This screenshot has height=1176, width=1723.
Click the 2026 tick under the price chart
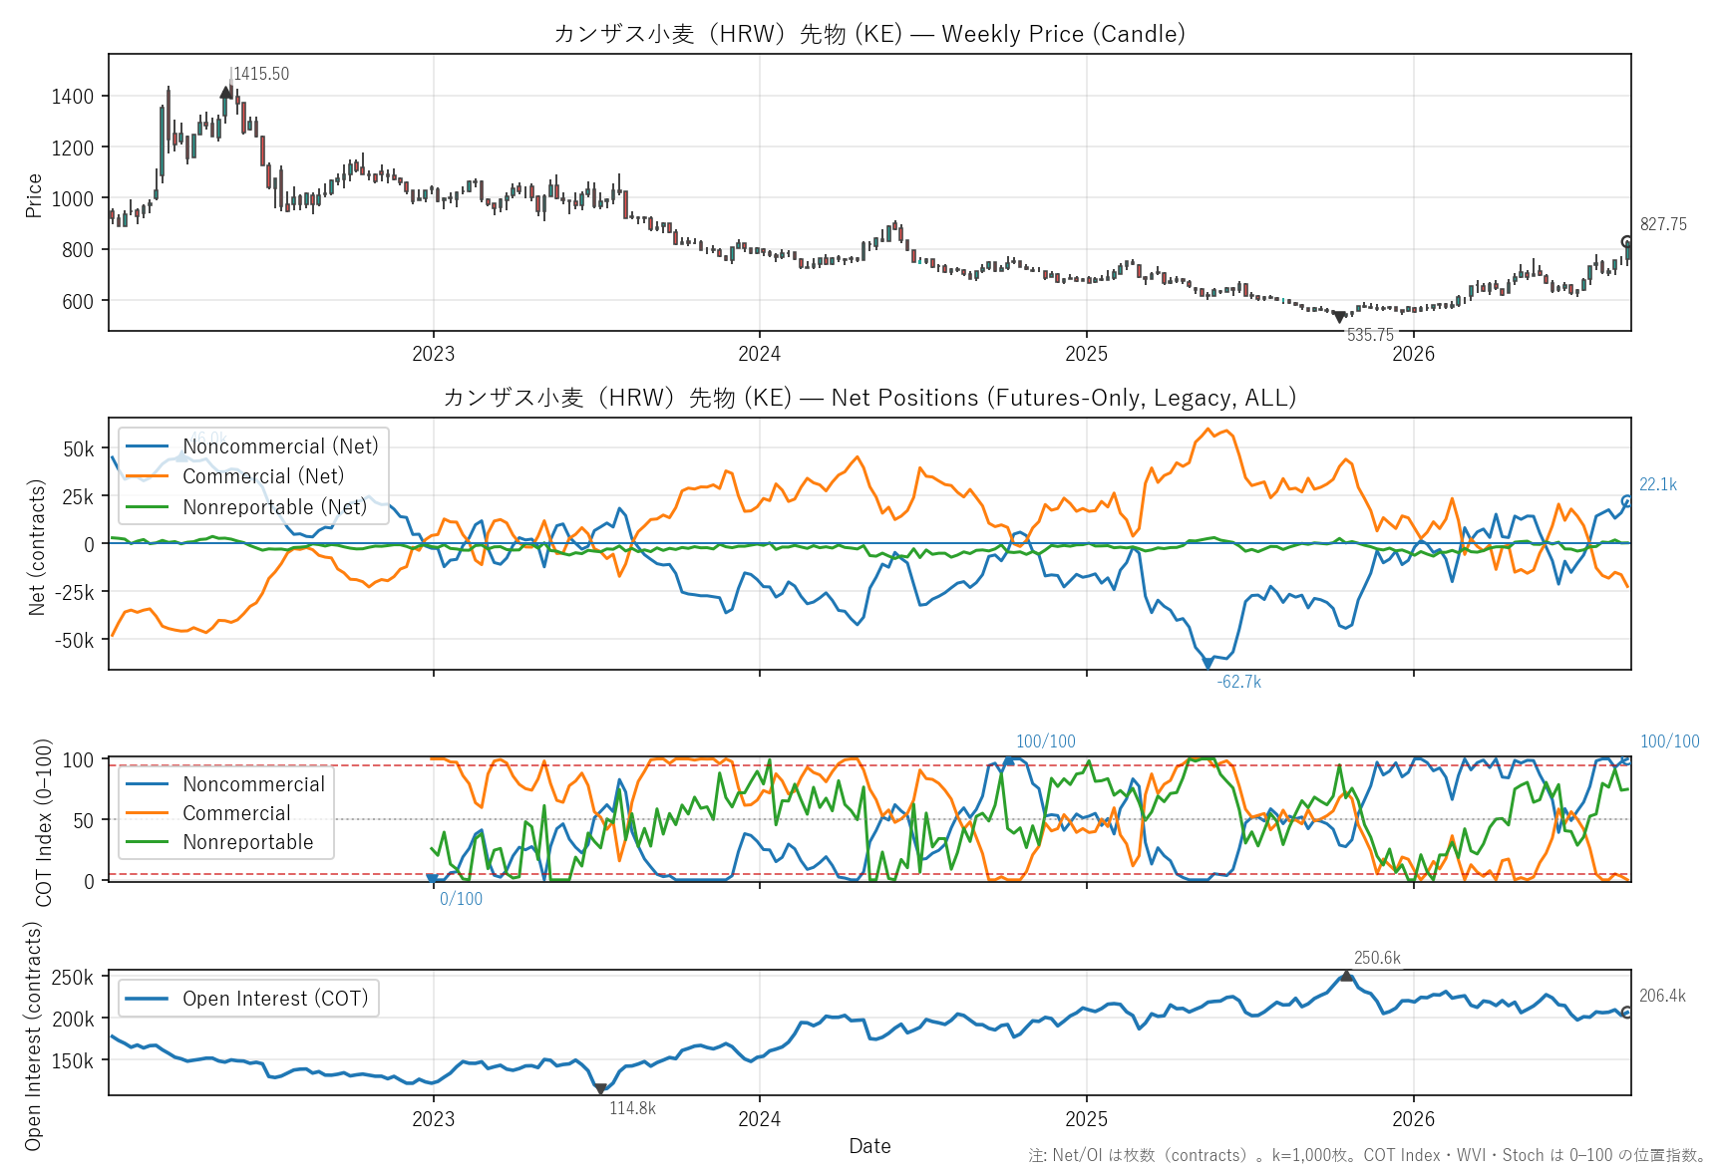pyautogui.click(x=1414, y=354)
